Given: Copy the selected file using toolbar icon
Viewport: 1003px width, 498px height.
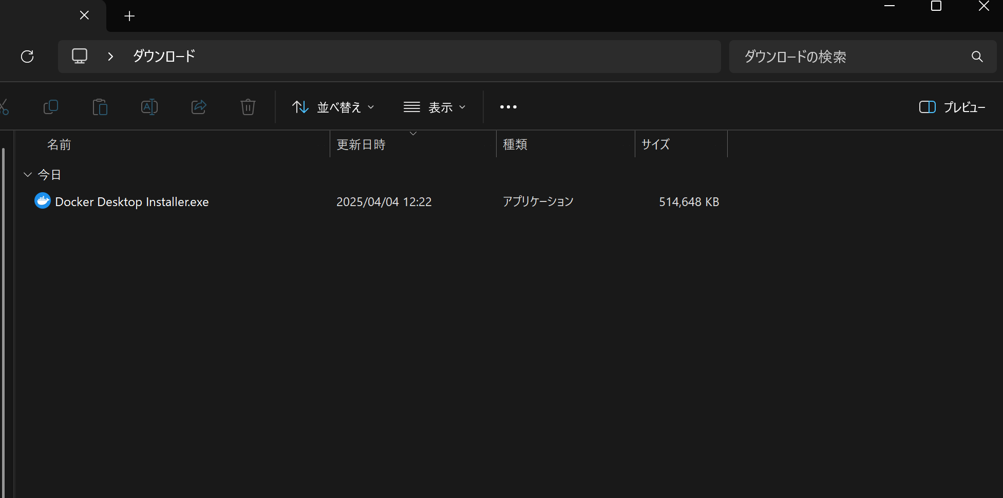Looking at the screenshot, I should [51, 107].
